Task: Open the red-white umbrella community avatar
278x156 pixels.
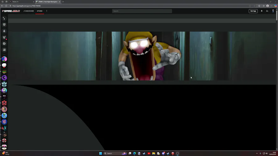Action: [4, 141]
